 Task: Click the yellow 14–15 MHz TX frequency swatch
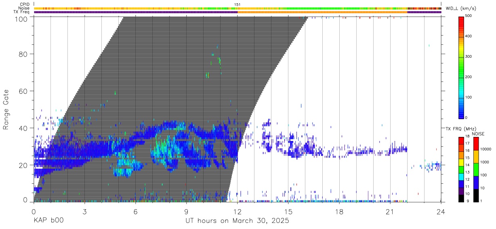pos(461,162)
